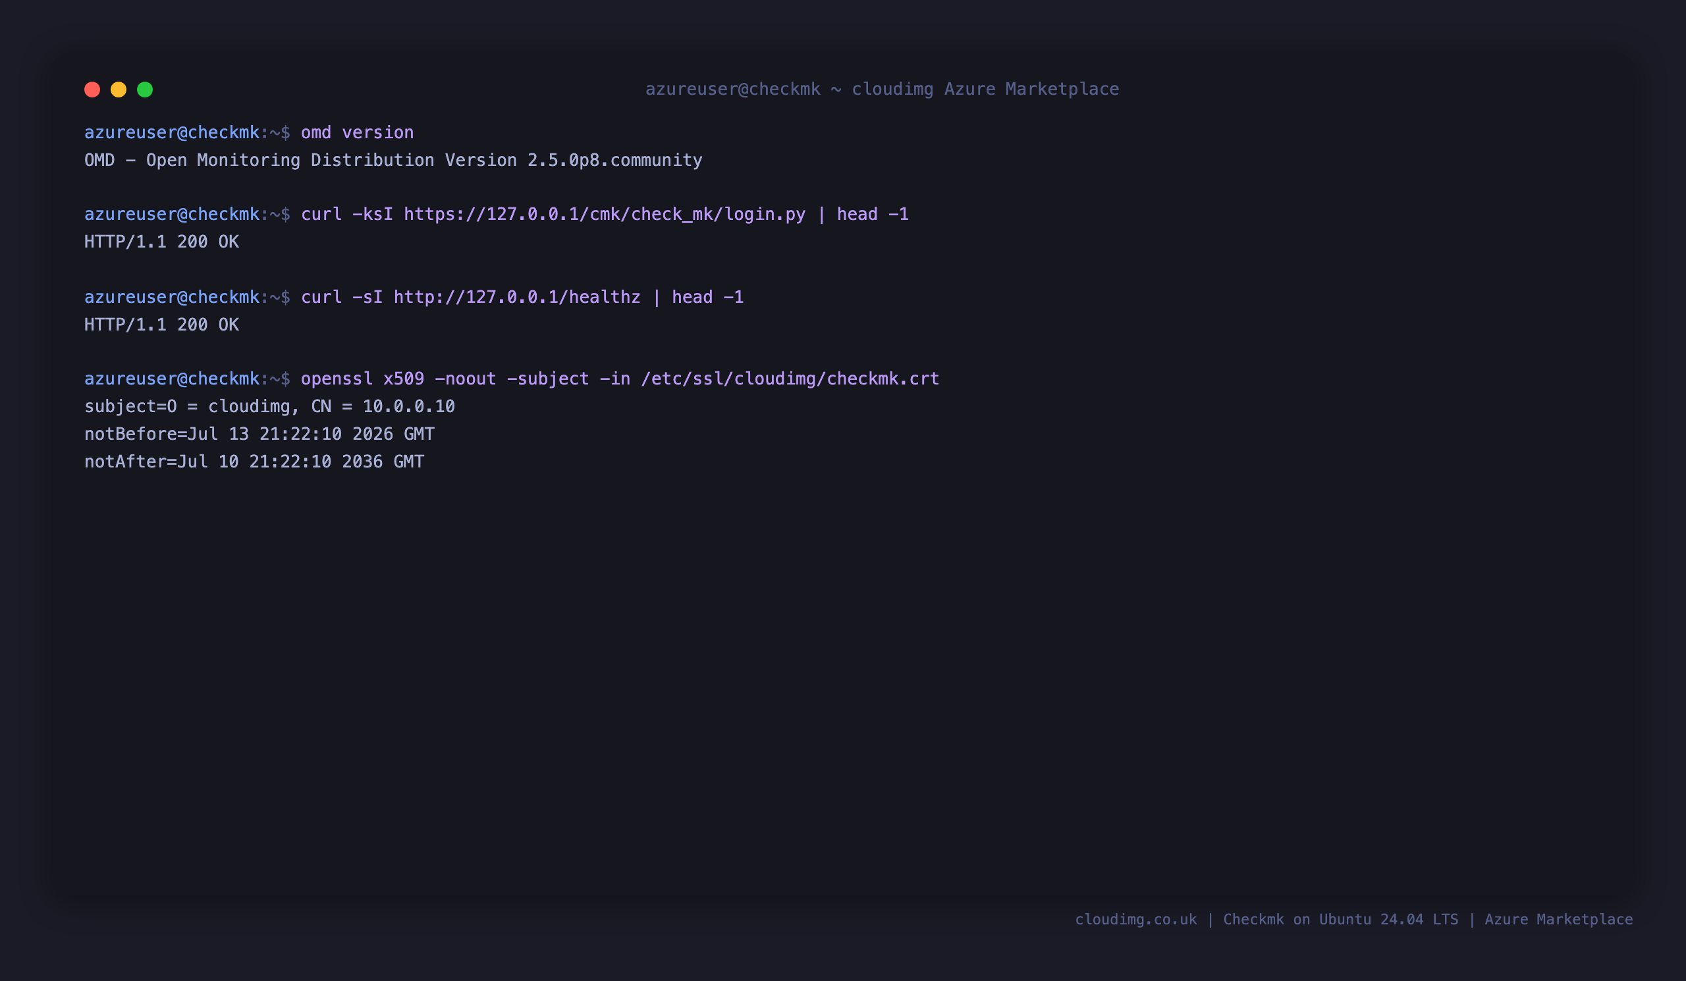
Task: Click the 'notAfter=Jul 10 21:22:10 2036 GMT' line
Action: (254, 462)
